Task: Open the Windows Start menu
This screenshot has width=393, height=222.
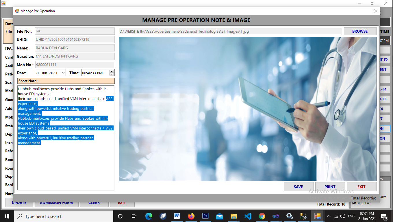Action: point(7,216)
